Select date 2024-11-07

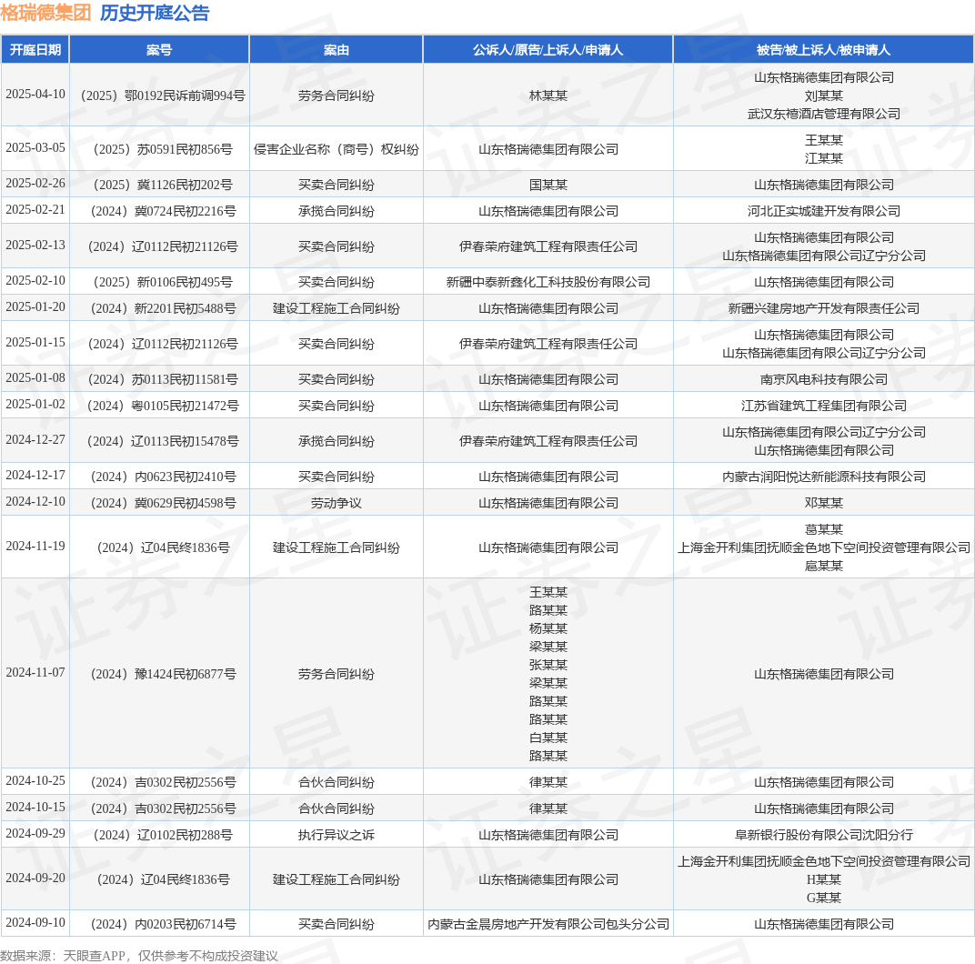[35, 672]
